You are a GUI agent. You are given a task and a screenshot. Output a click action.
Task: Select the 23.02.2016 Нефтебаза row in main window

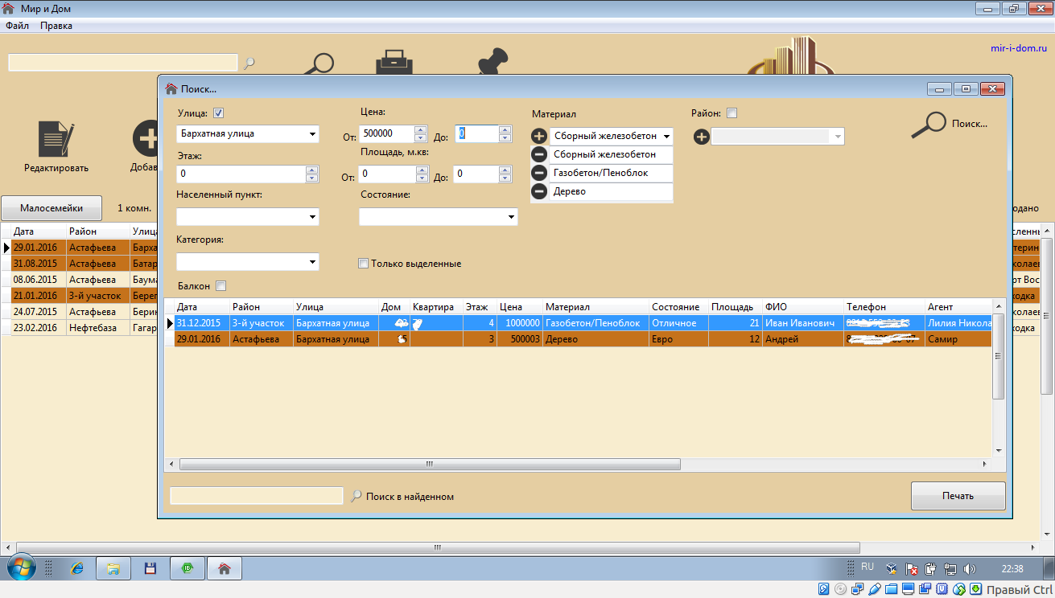click(x=79, y=327)
